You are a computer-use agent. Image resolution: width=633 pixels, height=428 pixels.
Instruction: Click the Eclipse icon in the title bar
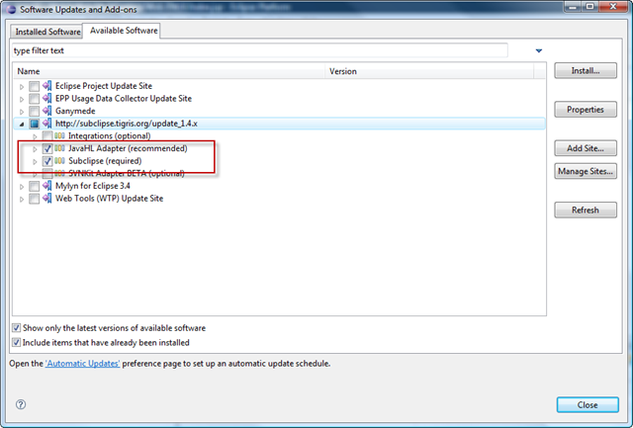[11, 9]
